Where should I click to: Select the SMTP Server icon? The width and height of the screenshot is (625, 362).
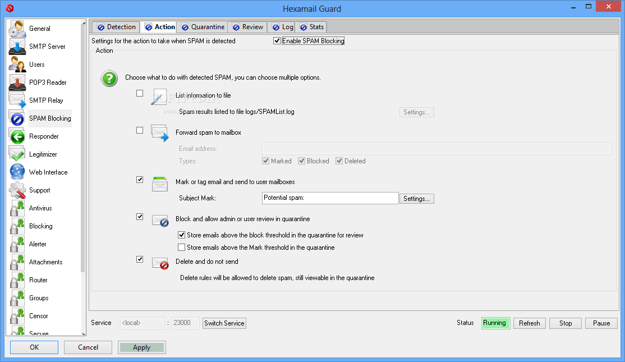[17, 47]
